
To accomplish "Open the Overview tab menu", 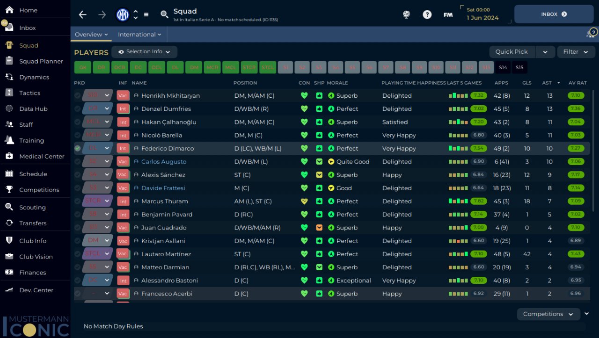I will (x=91, y=35).
